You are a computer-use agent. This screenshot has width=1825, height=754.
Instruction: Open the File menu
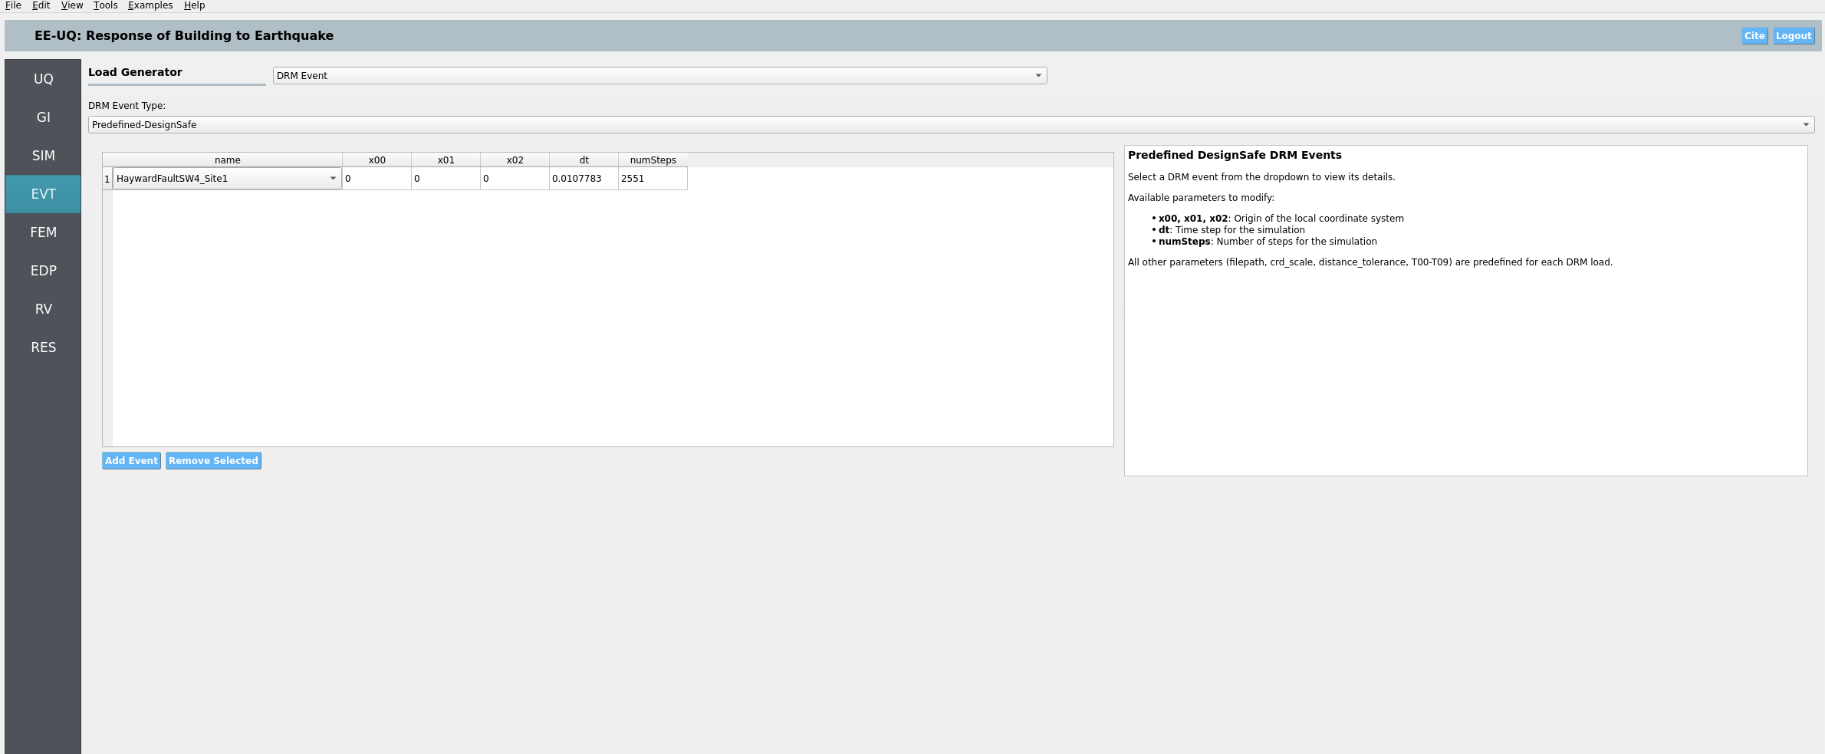(13, 5)
